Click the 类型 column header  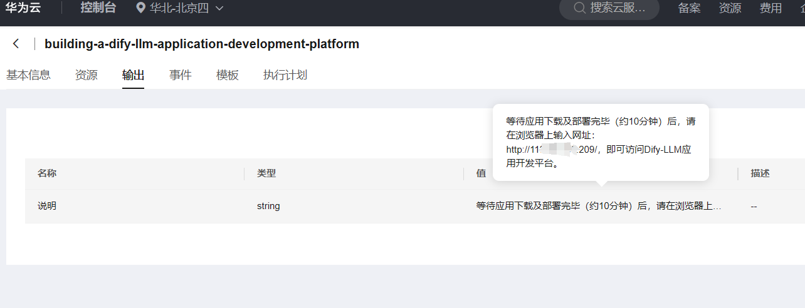[266, 173]
